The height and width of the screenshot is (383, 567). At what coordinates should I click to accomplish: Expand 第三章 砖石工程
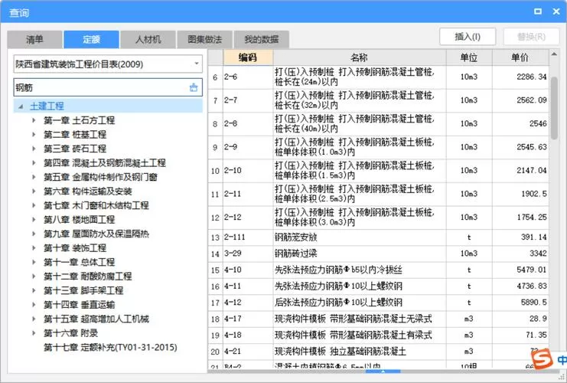[x=34, y=149]
